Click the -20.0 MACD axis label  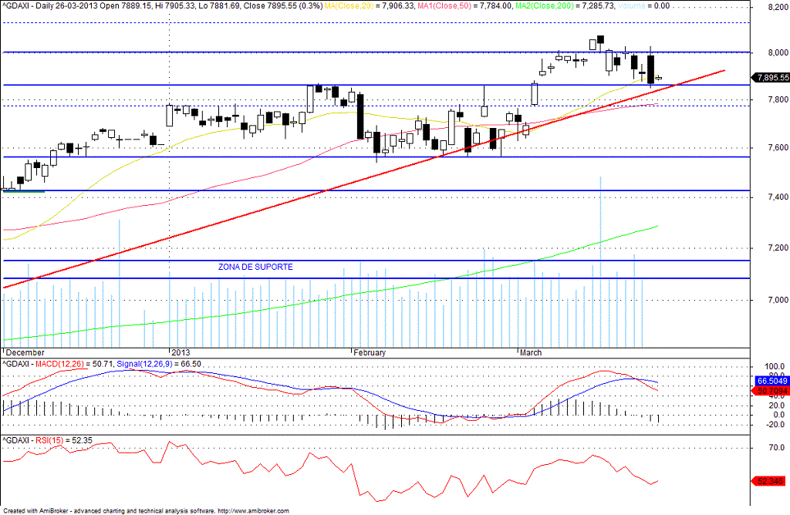pyautogui.click(x=775, y=424)
